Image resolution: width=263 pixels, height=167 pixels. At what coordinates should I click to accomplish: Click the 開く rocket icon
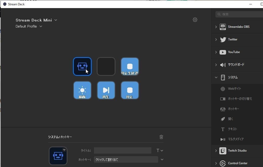pos(223,119)
